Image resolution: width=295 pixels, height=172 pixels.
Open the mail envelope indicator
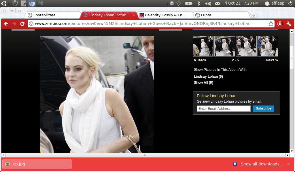point(218,3)
